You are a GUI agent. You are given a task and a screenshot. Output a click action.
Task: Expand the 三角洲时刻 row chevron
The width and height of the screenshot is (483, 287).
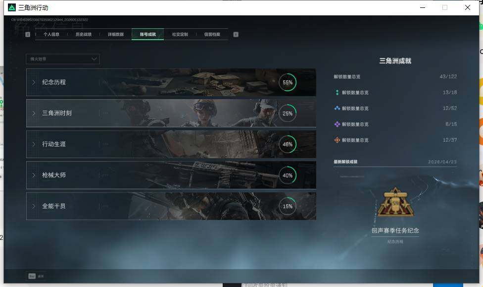point(34,113)
